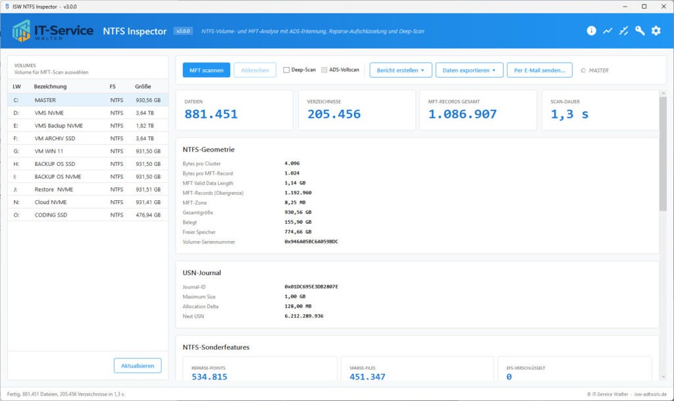Image resolution: width=674 pixels, height=401 pixels.
Task: Select volume C: MASTER
Action: pyautogui.click(x=88, y=100)
